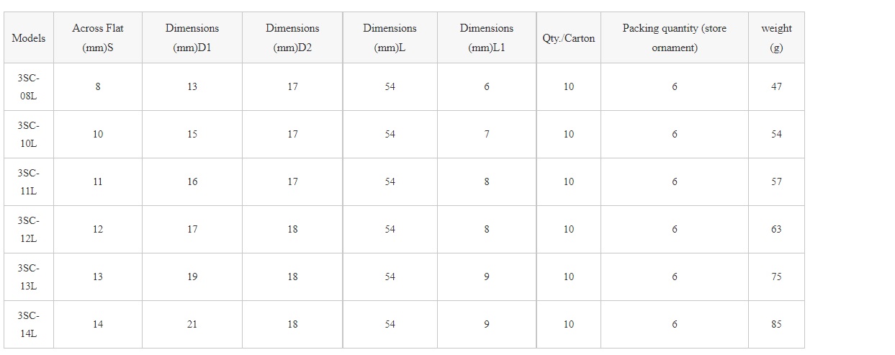Select the weight value 75 cell

[776, 277]
